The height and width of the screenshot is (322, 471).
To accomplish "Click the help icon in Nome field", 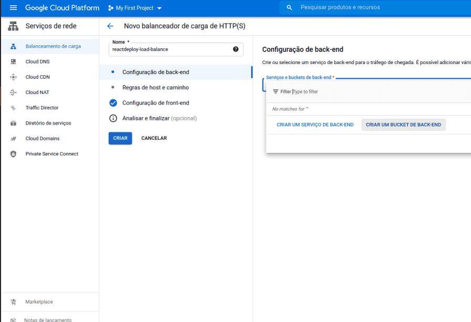I will tap(236, 49).
